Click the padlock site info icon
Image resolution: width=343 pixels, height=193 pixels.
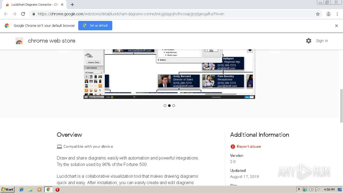point(33,14)
